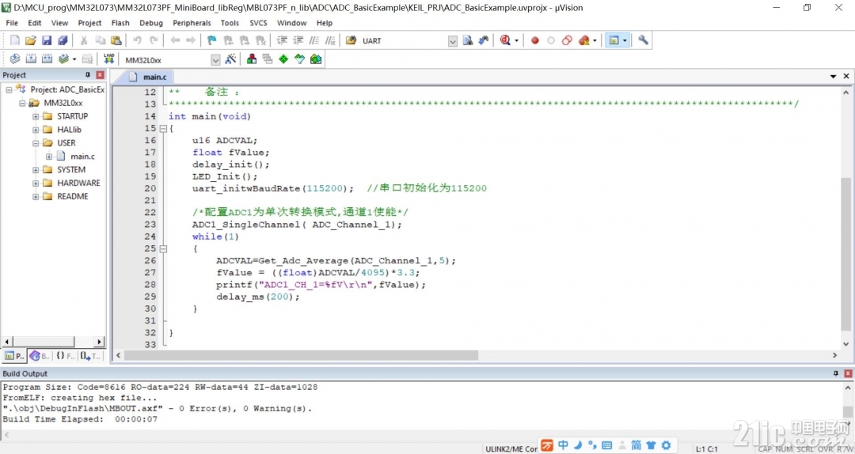Expand the HARDWARE folder
This screenshot has width=855, height=454.
36,183
